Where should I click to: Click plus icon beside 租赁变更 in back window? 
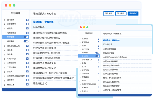tap(27, 80)
